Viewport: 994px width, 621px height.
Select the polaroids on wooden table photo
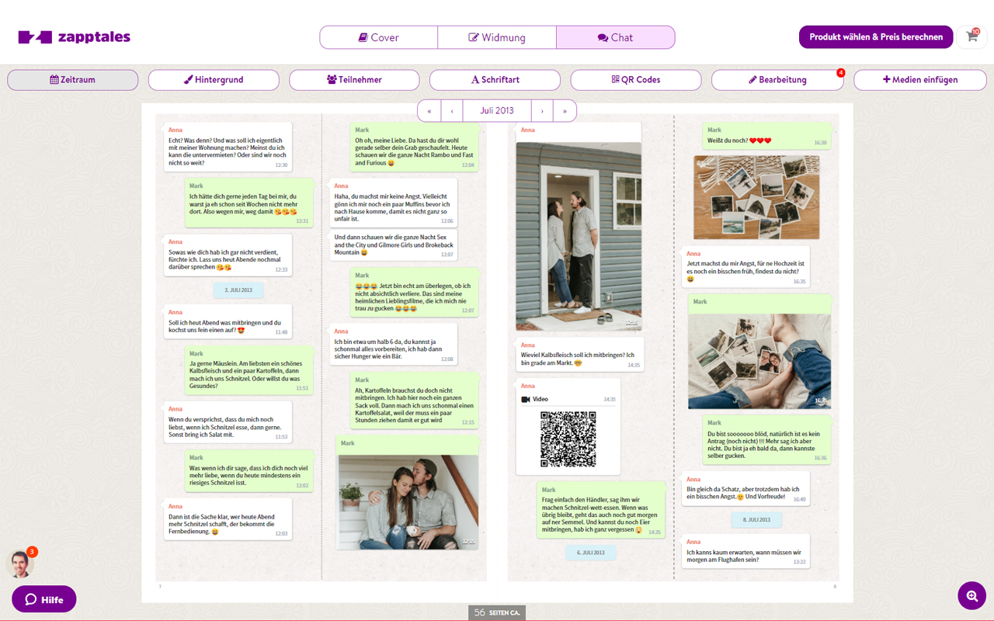pyautogui.click(x=756, y=197)
